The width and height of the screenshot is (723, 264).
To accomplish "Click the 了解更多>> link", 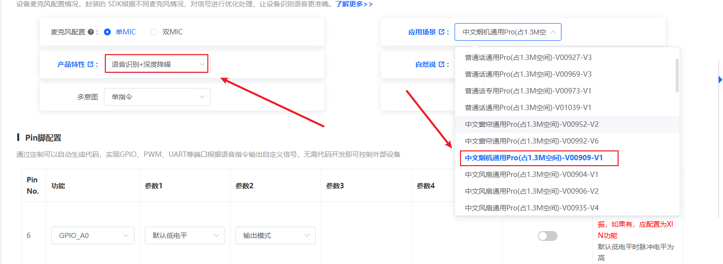I will coord(354,4).
